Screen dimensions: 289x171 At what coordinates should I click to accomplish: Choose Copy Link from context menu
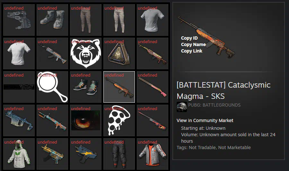point(191,51)
